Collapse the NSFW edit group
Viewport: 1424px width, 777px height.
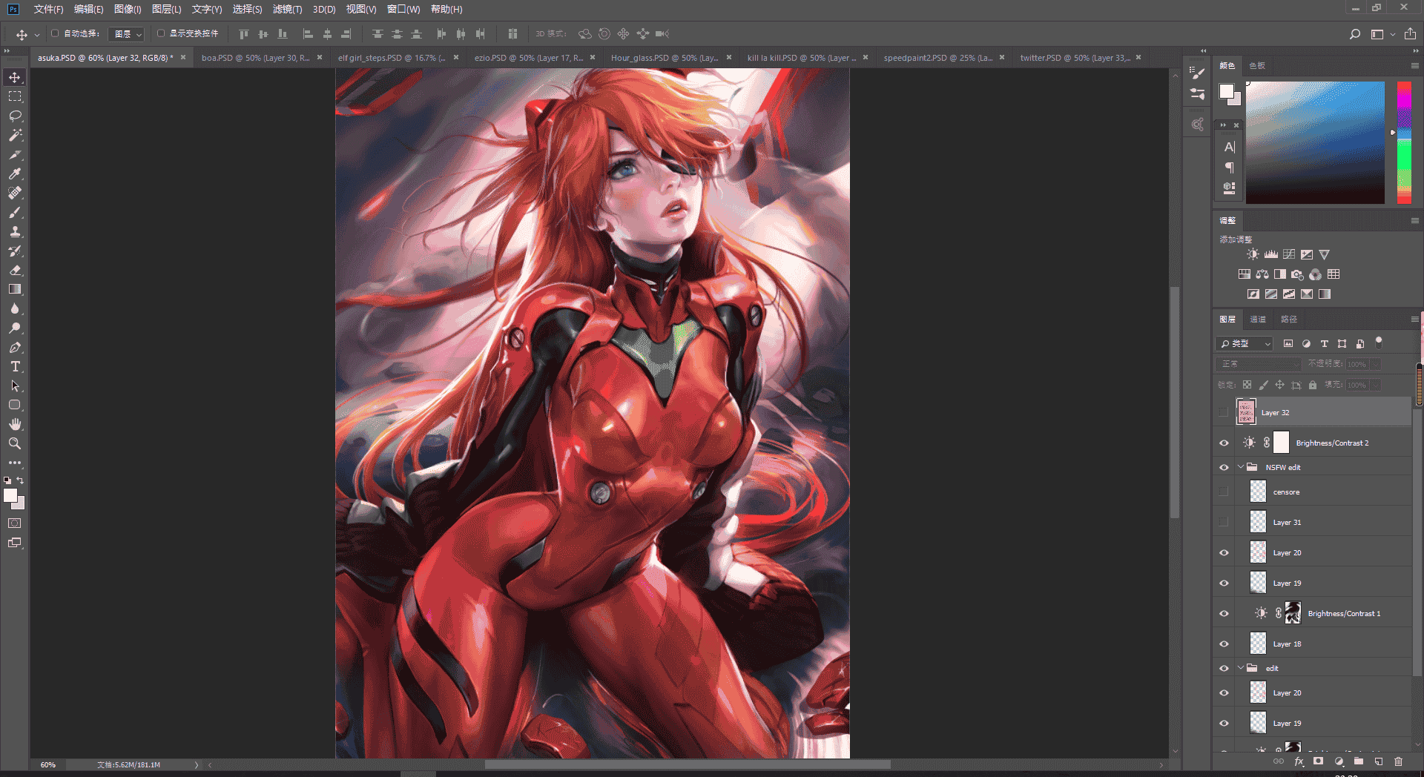point(1240,467)
